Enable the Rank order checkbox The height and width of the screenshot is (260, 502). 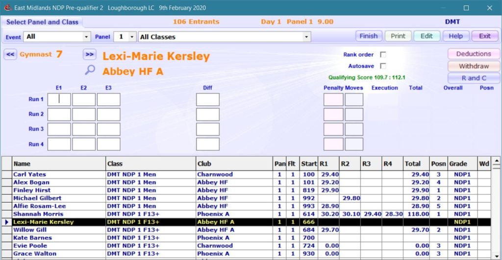click(x=383, y=54)
